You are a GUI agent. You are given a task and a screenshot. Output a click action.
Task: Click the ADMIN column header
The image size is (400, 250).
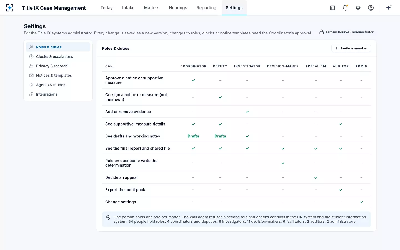tap(361, 66)
